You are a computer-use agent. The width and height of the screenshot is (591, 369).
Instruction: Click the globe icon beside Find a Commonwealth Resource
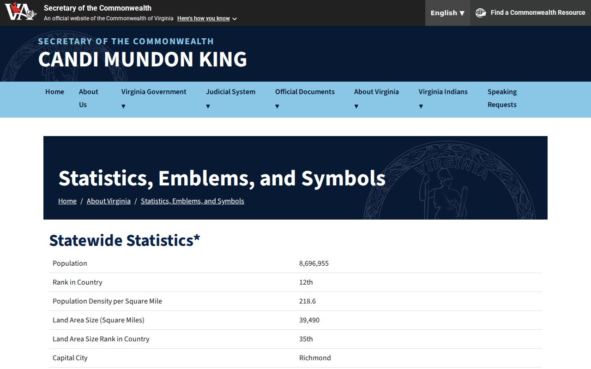point(481,13)
